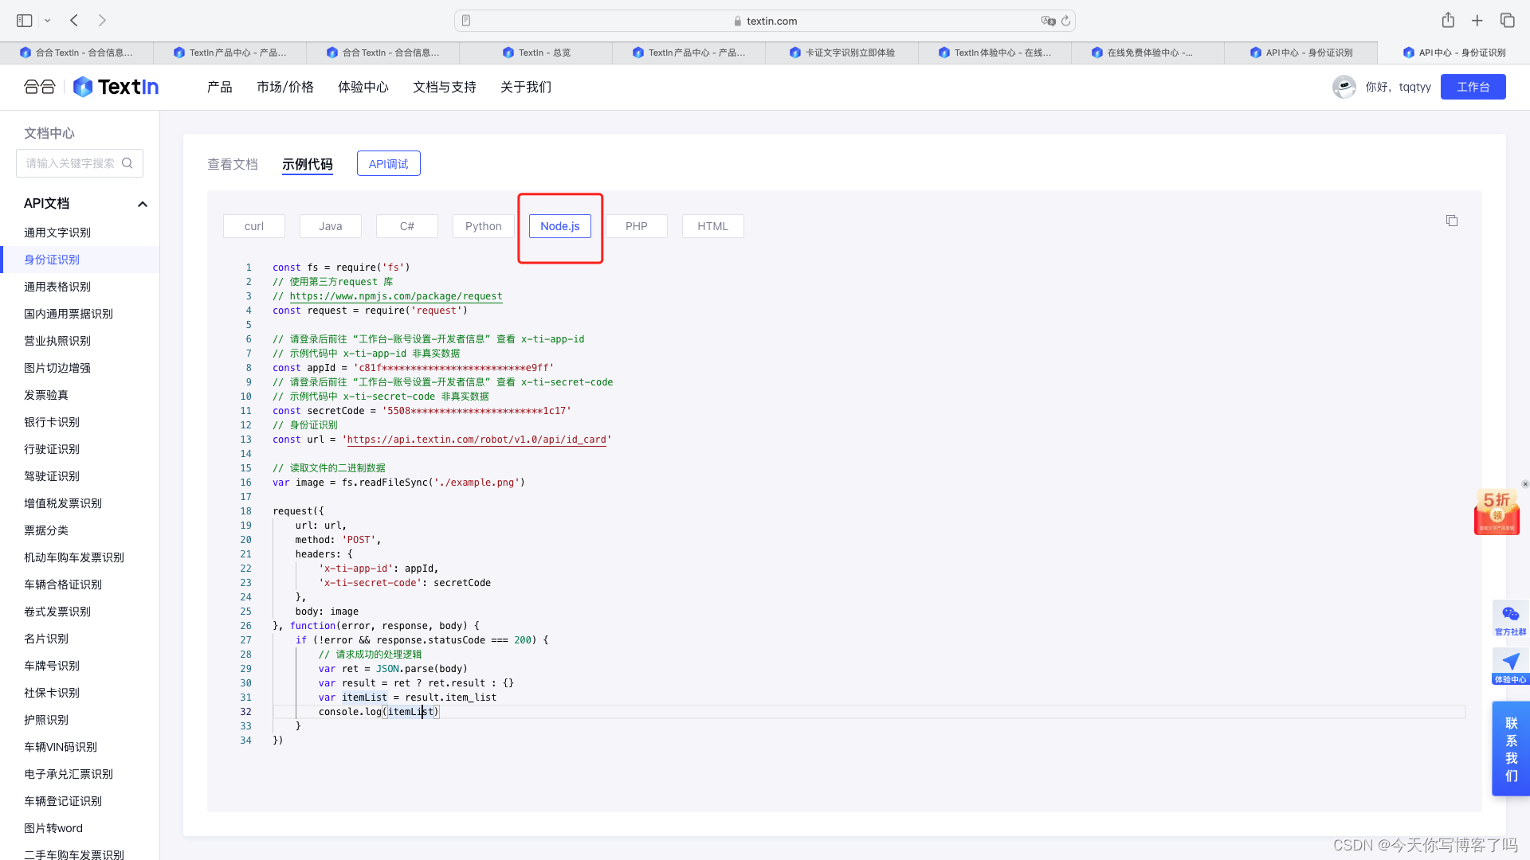Toggle the Safari sidebar icon
1530x860 pixels.
[25, 21]
